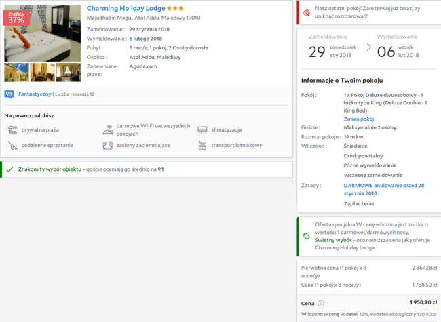
Task: Click the check-in date 29 (Zameldowanie)
Action: 318,52
